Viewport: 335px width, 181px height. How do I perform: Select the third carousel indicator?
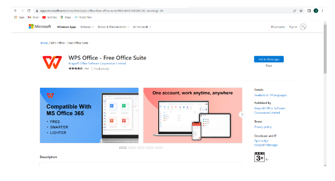(141, 148)
